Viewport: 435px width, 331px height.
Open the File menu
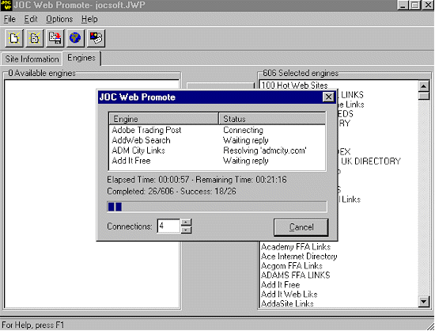click(9, 19)
